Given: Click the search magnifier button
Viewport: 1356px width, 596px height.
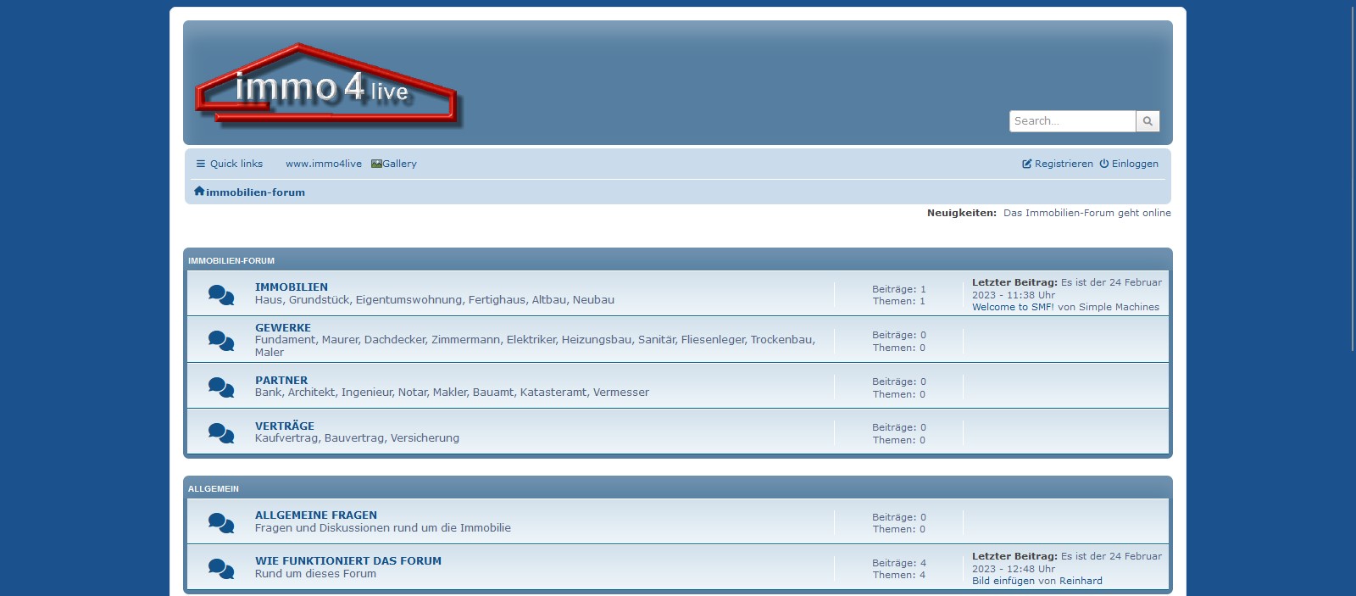Looking at the screenshot, I should (1148, 121).
